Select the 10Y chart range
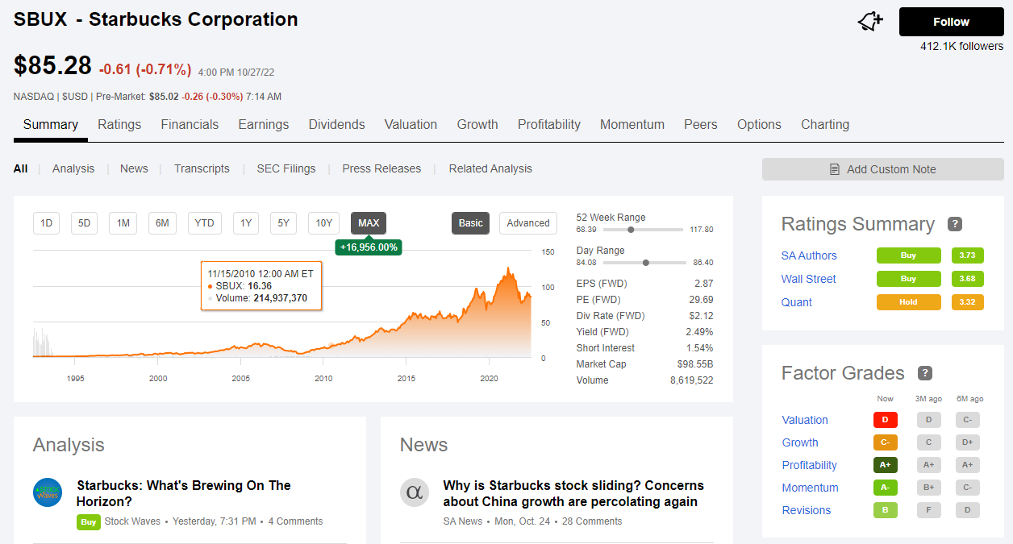 coord(323,223)
